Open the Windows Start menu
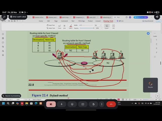Screen dimensions: 162x121 point(3,103)
